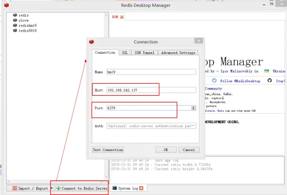Open Igor Malinovskiy link
The height and width of the screenshot is (195, 287).
pos(236,71)
